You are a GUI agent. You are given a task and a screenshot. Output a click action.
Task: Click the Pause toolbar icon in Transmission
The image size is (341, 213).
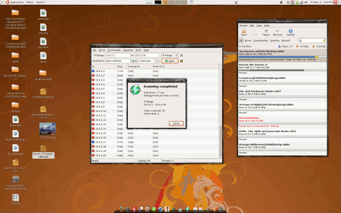pos(266,32)
